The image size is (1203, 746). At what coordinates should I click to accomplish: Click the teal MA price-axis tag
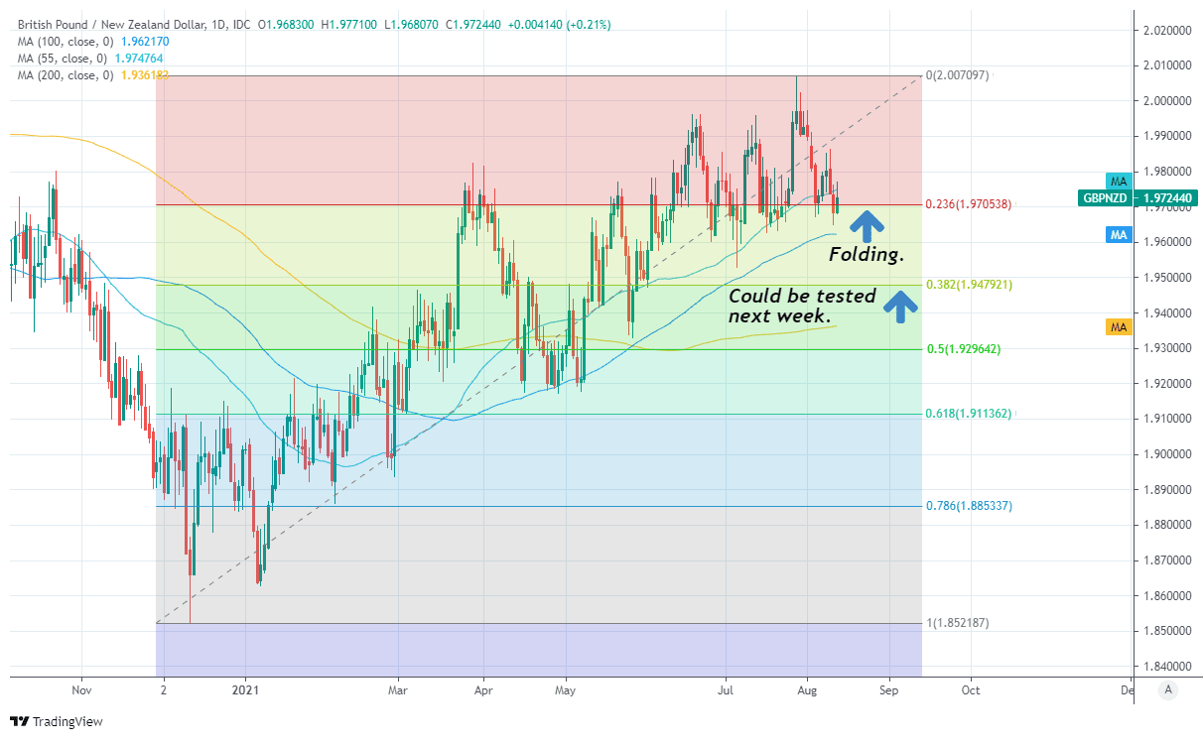point(1119,181)
